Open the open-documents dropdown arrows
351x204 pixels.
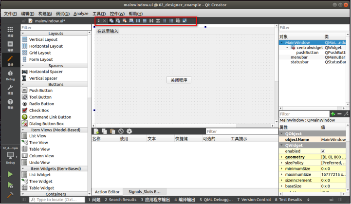tap(98, 21)
